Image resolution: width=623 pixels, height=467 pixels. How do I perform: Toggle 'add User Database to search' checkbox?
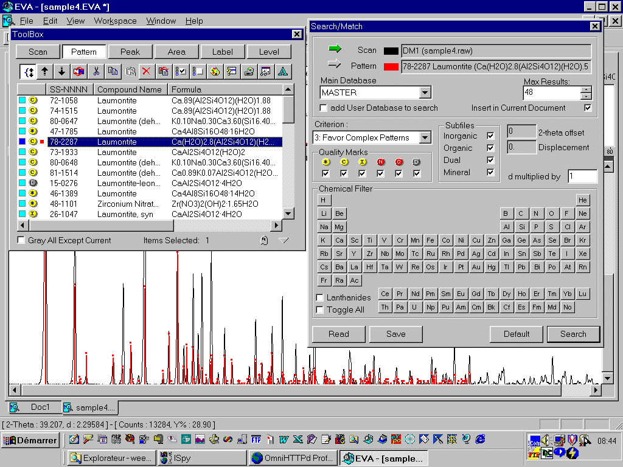tap(324, 108)
